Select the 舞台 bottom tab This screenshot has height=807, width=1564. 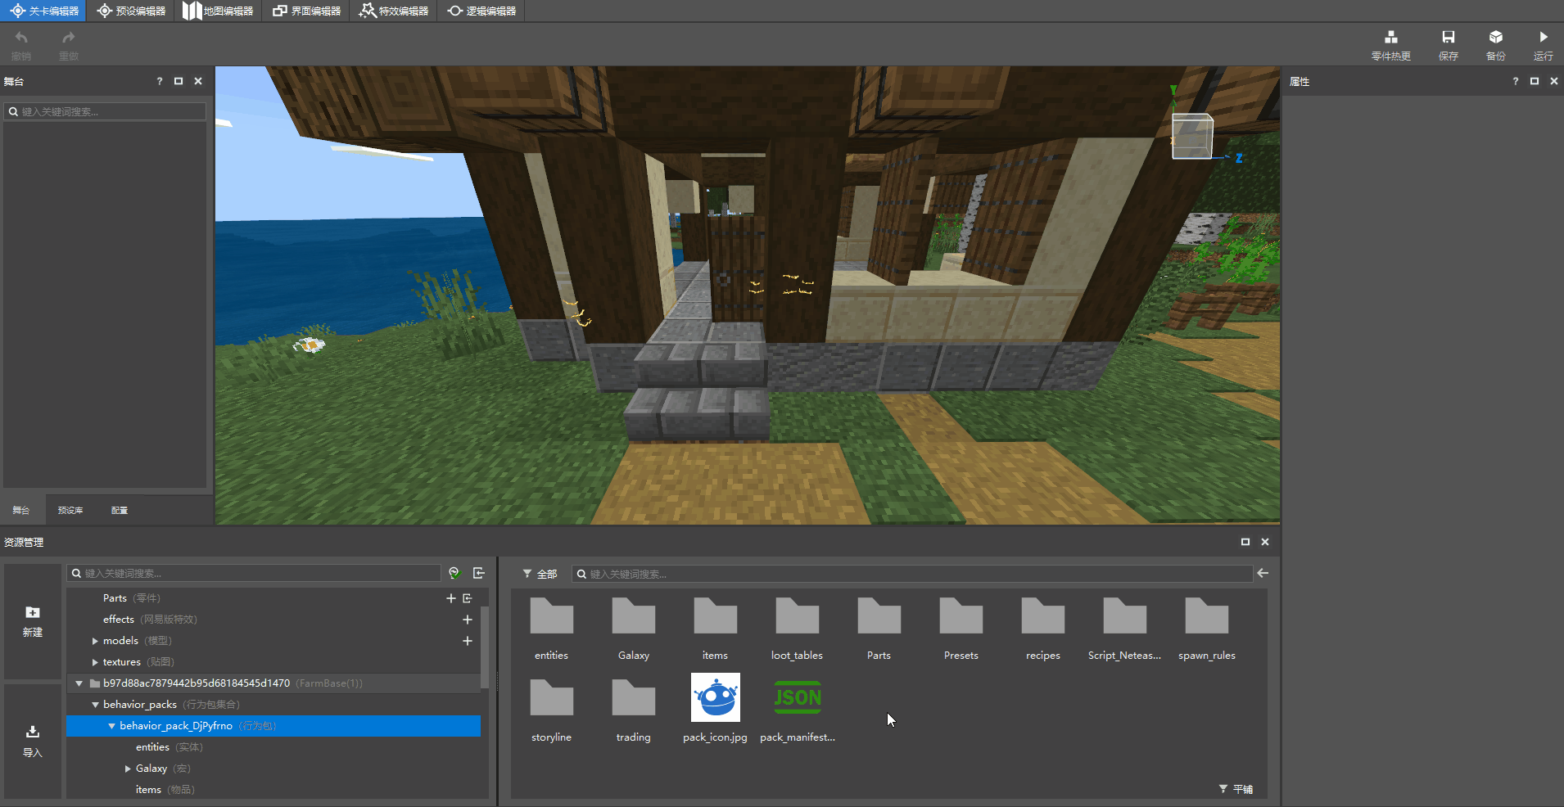21,510
